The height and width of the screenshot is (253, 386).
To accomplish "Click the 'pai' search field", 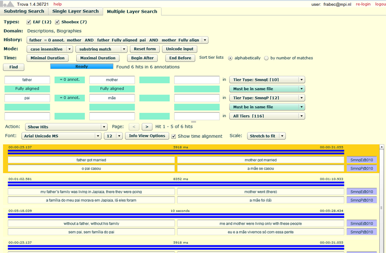I will (27, 98).
